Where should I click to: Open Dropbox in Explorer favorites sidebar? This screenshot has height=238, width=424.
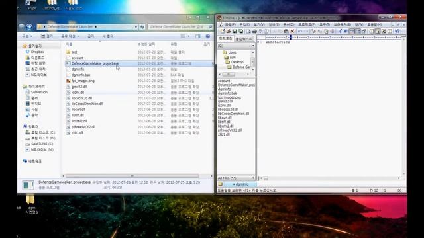[x=37, y=52]
